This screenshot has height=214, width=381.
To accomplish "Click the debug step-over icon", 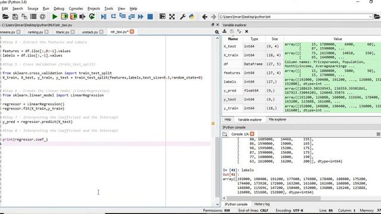I will tap(113, 17).
